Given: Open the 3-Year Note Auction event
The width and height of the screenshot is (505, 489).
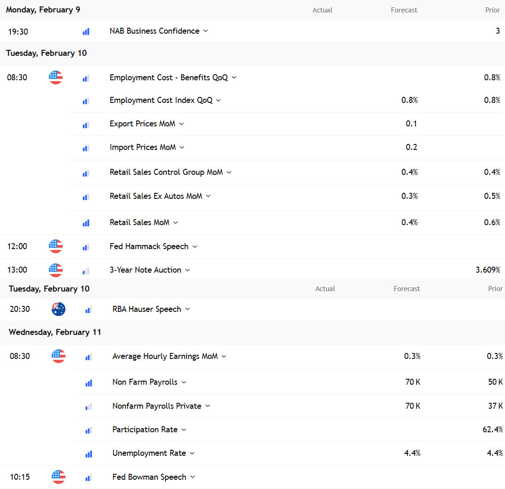Looking at the screenshot, I should (x=146, y=270).
